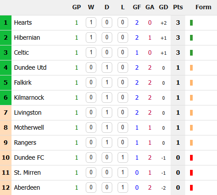Click the green position 1 cell
The height and width of the screenshot is (195, 217).
[x=6, y=22]
